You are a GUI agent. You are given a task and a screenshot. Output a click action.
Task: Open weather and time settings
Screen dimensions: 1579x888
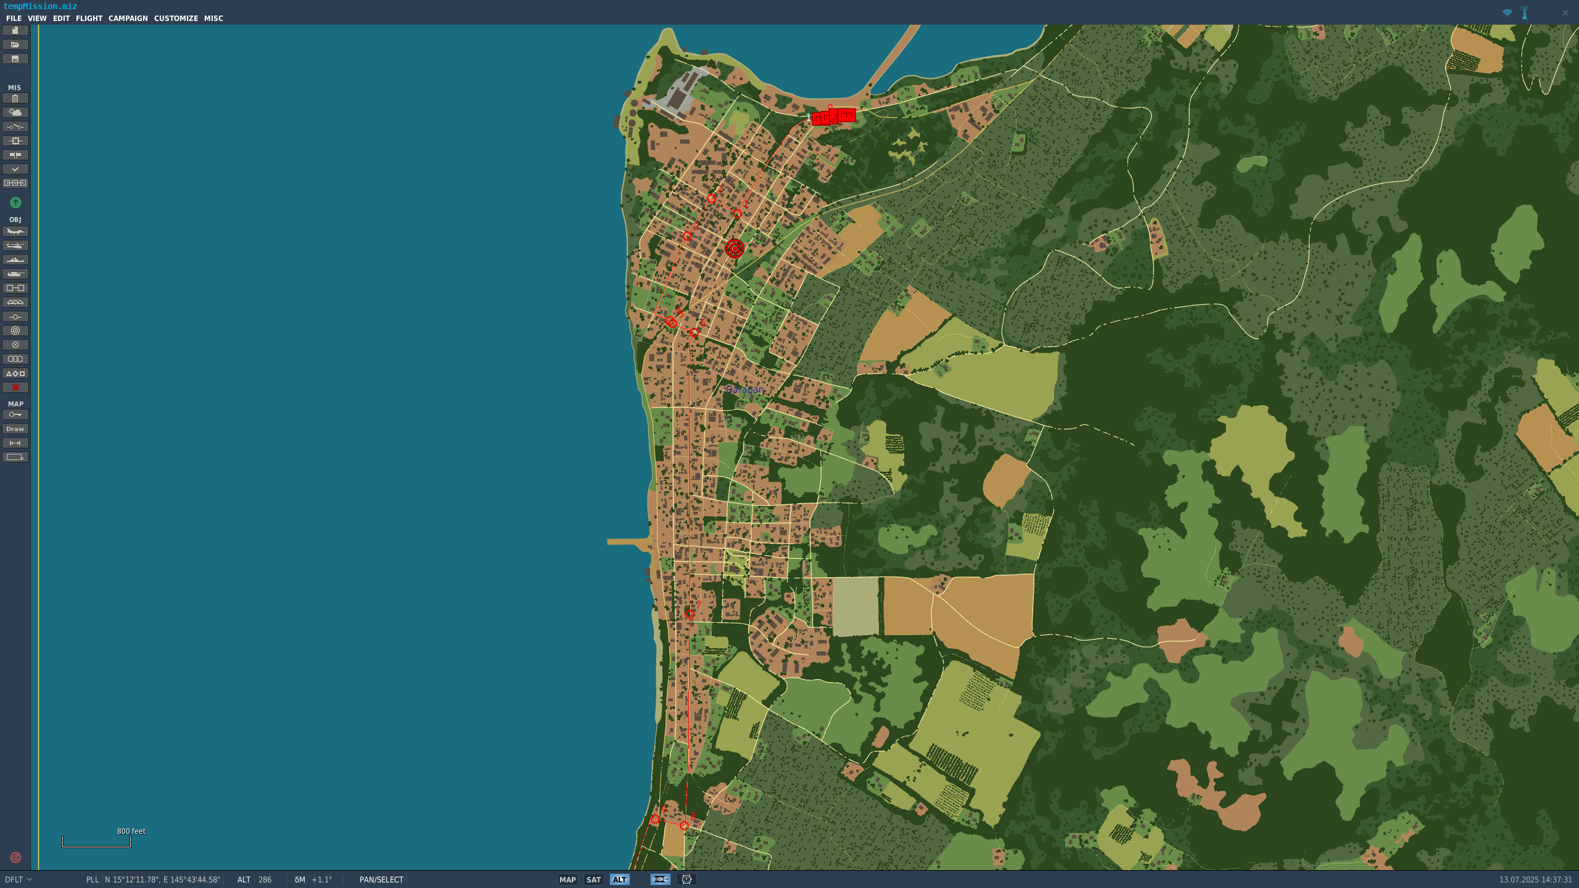click(x=15, y=112)
